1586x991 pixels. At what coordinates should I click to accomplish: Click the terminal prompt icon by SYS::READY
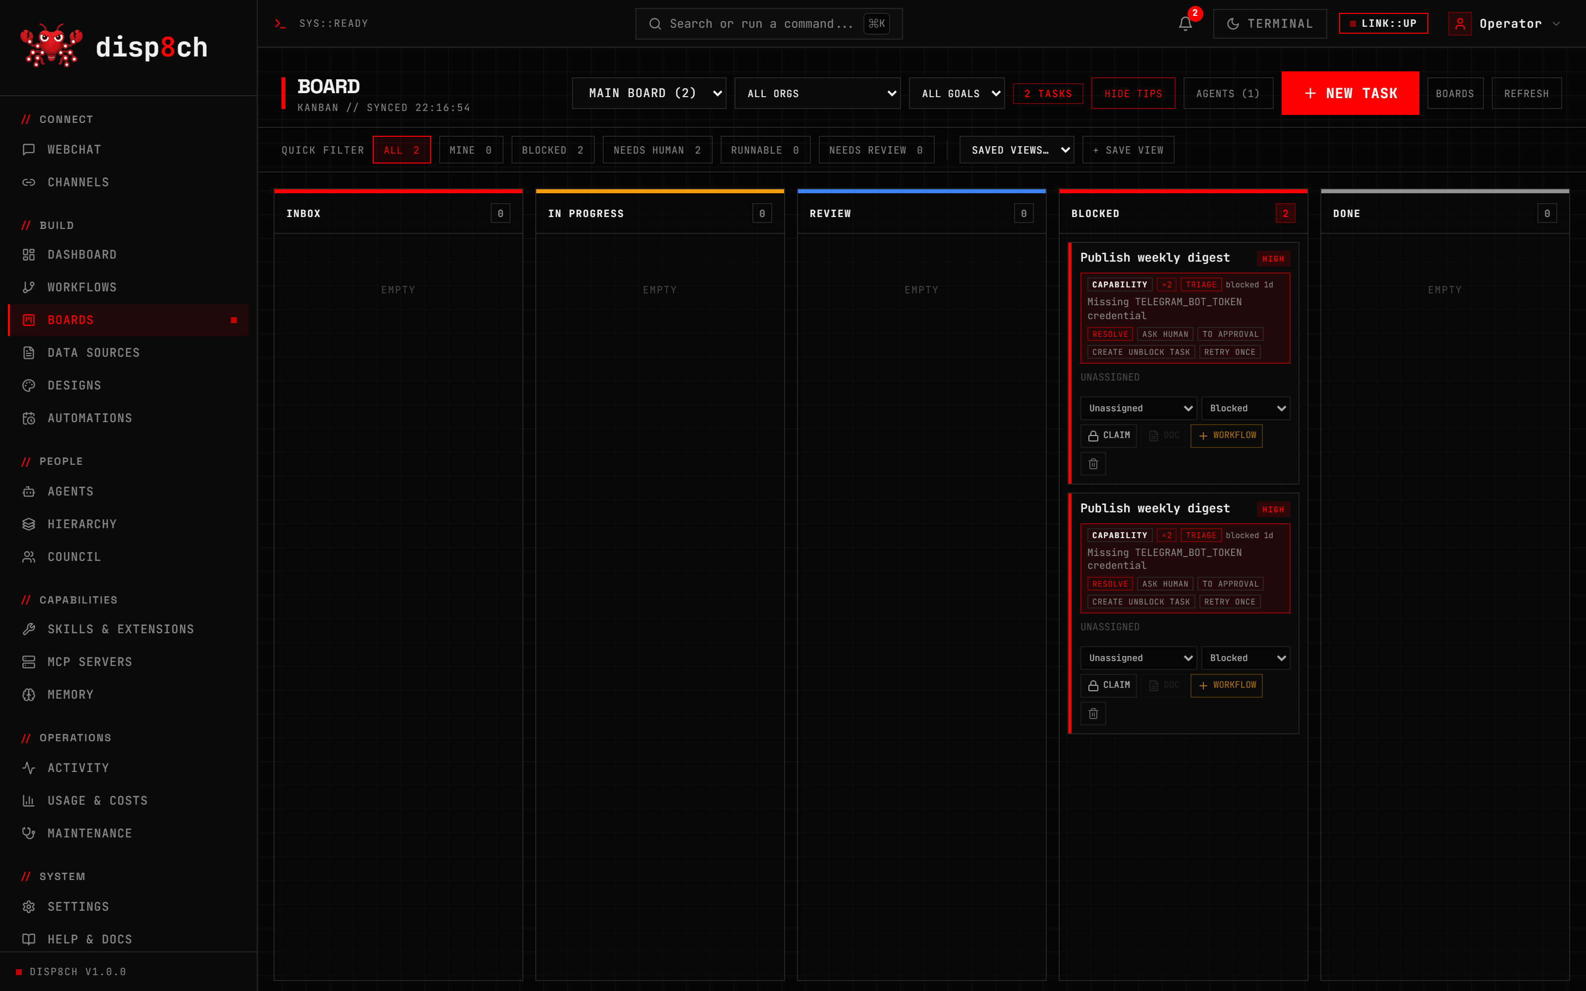pos(281,24)
